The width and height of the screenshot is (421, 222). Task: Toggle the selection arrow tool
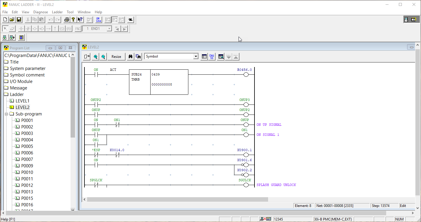tap(5, 28)
